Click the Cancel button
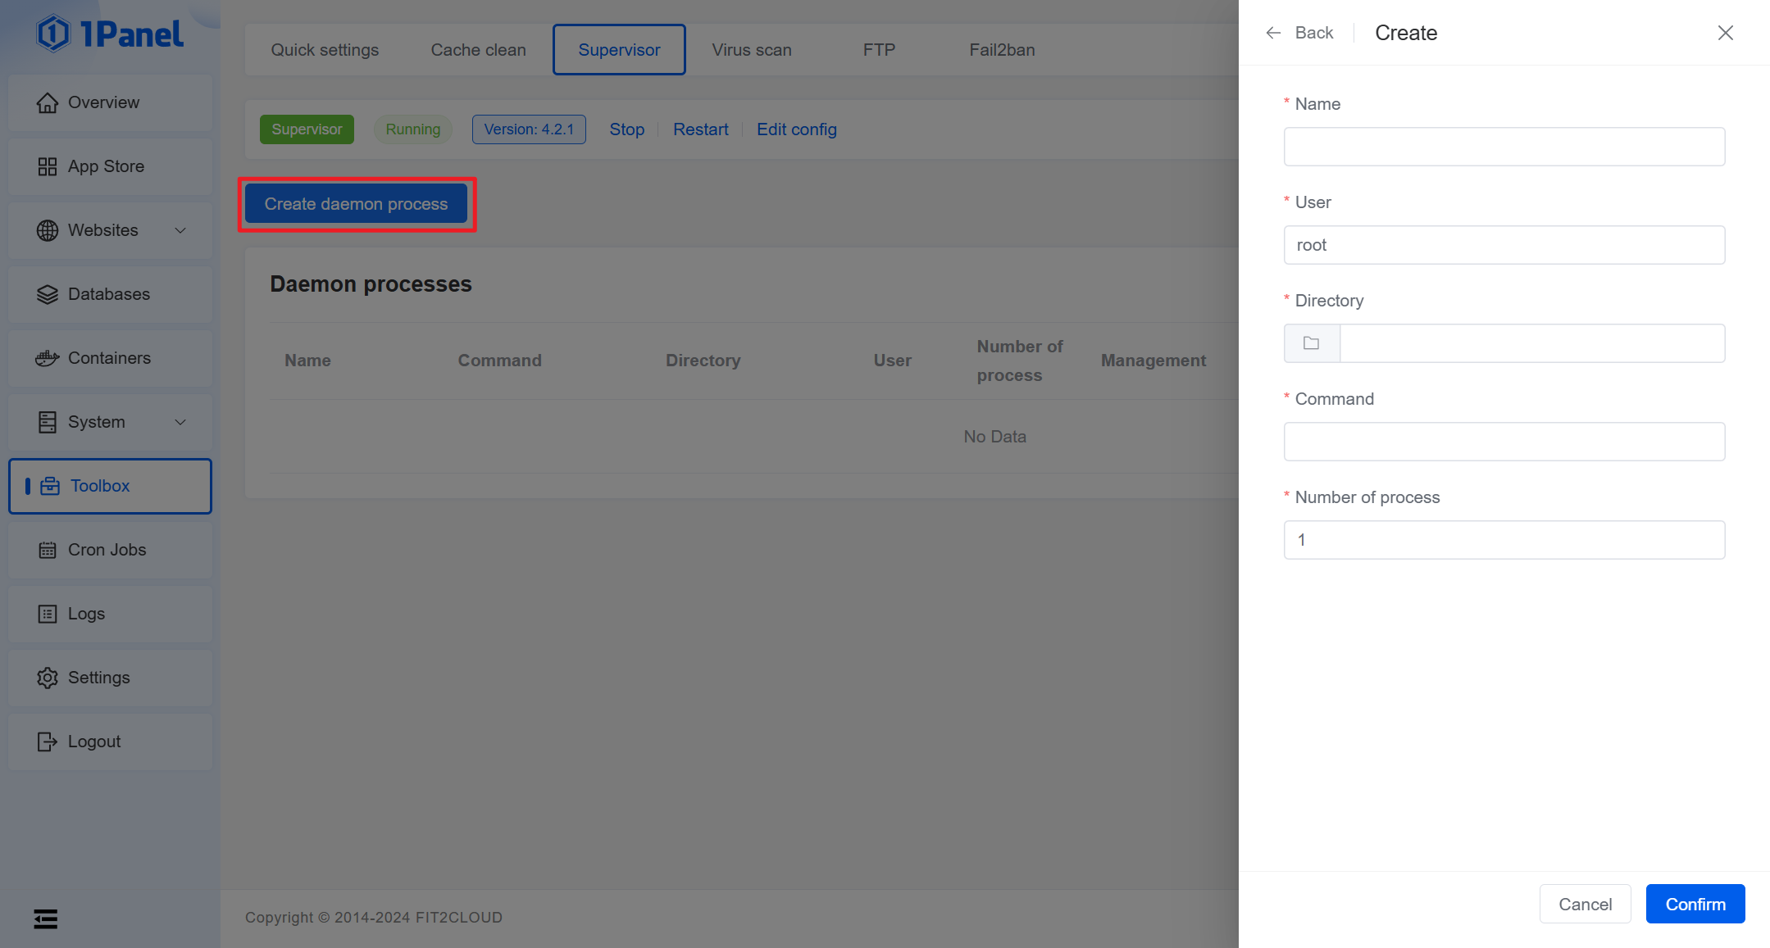Screen dimensions: 1770x948 (1584, 904)
